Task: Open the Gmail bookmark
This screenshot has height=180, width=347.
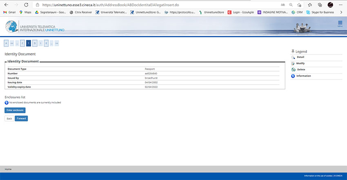Action: [x=9, y=12]
